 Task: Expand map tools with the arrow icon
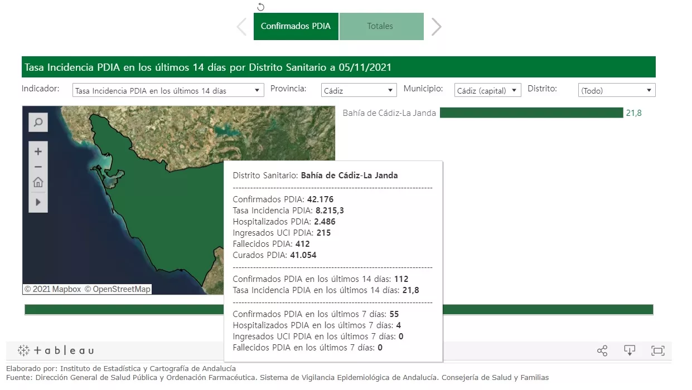38,202
